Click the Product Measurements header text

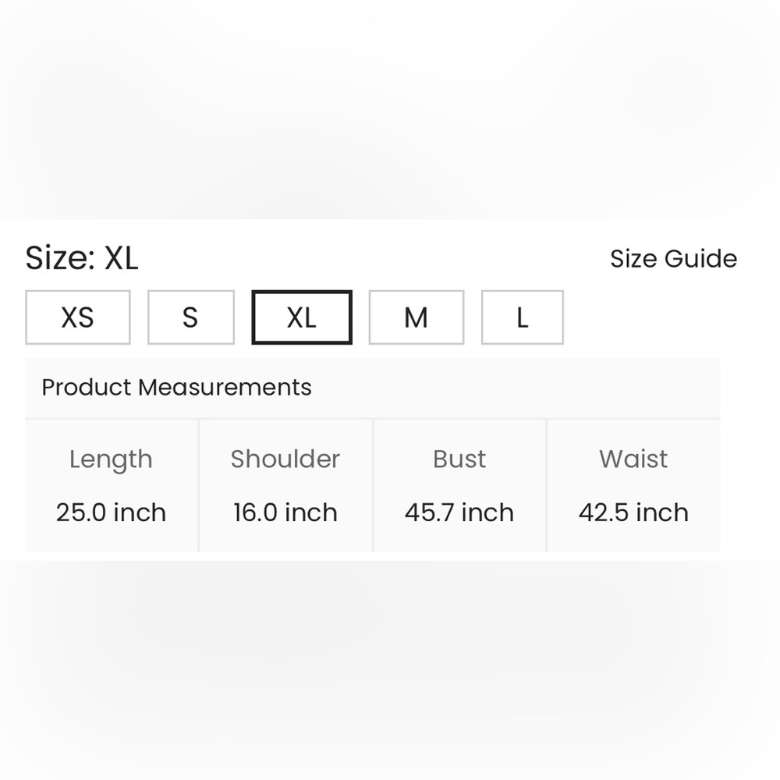pyautogui.click(x=176, y=387)
